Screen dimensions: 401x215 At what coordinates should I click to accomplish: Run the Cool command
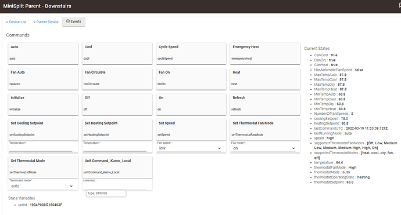click(117, 53)
